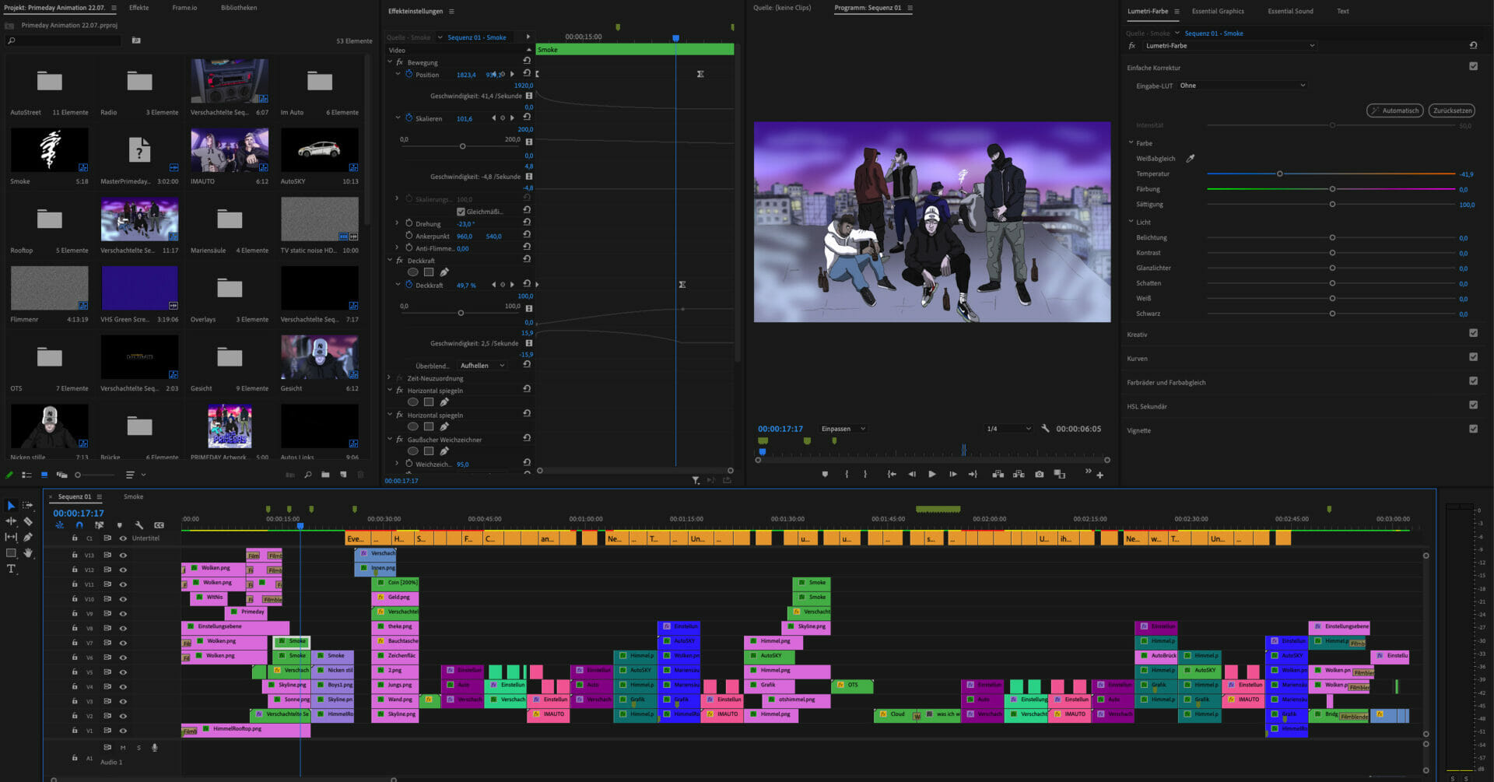Click the Lift button in Program monitor

[998, 474]
